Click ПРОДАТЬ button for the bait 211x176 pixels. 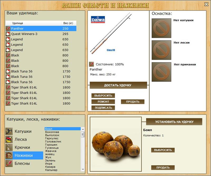(163, 168)
